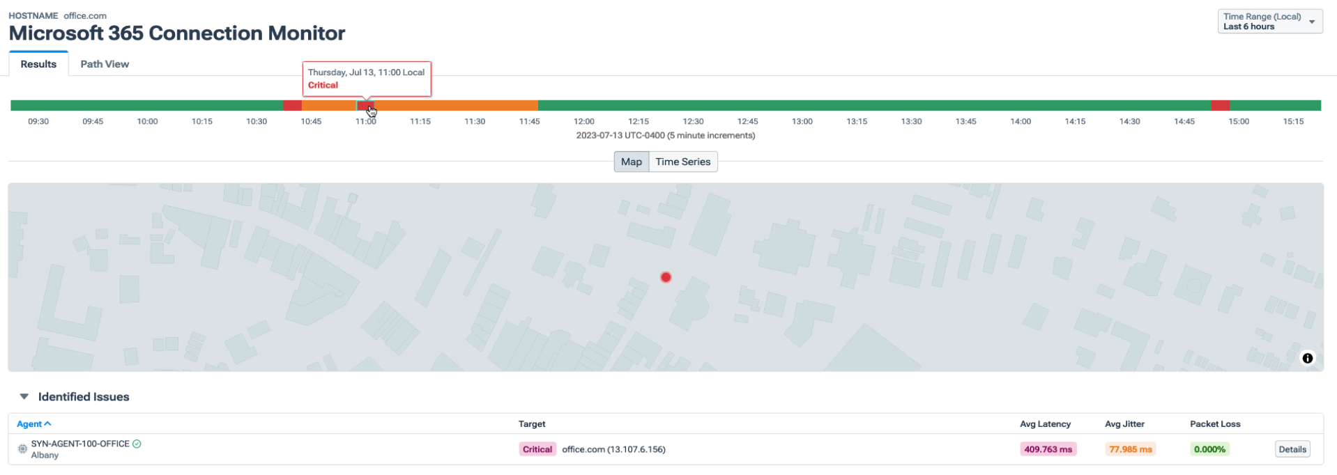Click the Critical badge in Target column
This screenshot has width=1337, height=475.
pos(537,449)
